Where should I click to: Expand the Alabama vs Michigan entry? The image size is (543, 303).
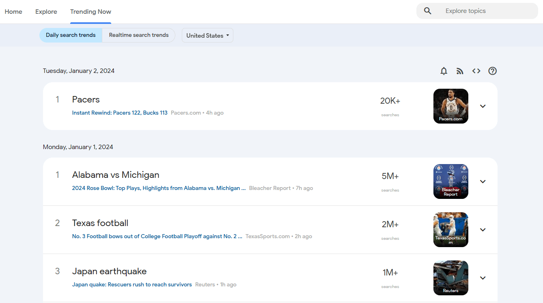point(483,181)
